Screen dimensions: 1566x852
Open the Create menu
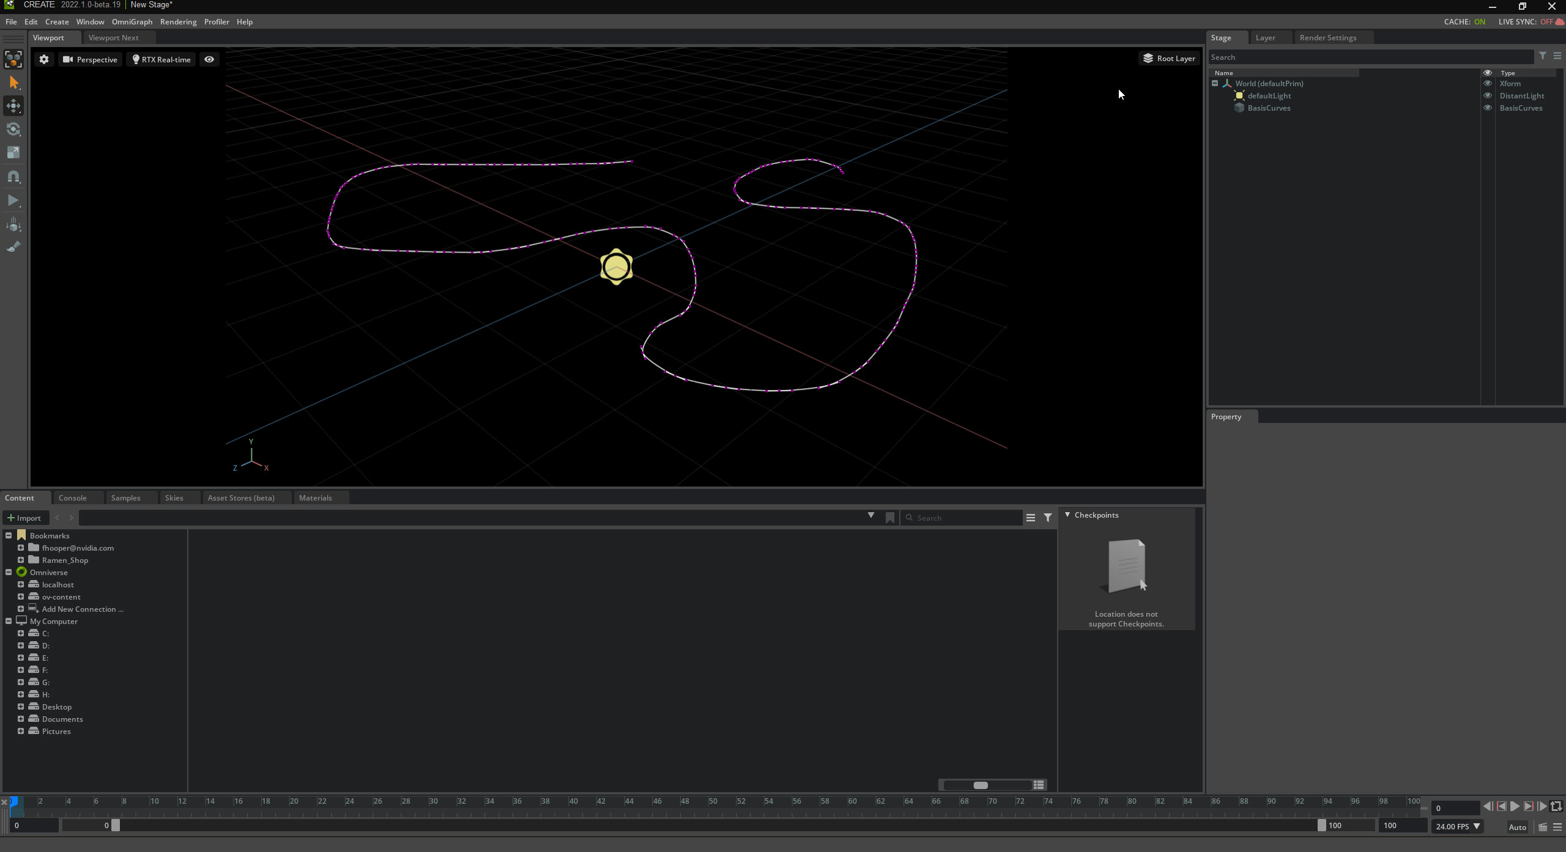[57, 21]
